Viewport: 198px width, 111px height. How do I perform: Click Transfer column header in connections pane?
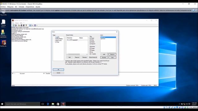click(x=48, y=73)
